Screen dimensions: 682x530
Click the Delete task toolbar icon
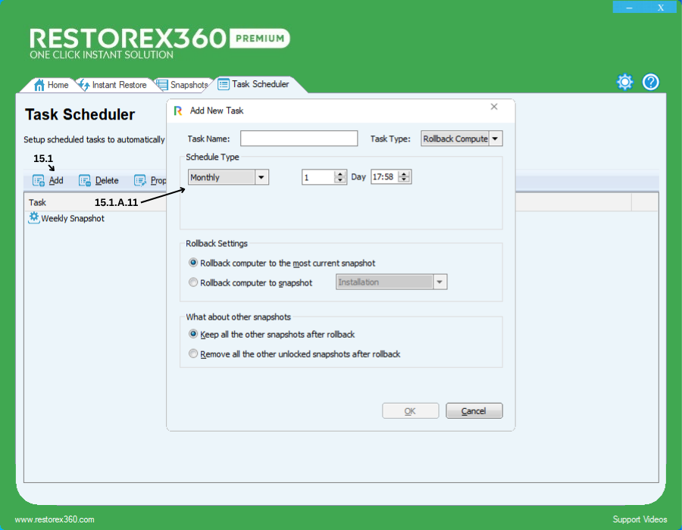coord(85,181)
